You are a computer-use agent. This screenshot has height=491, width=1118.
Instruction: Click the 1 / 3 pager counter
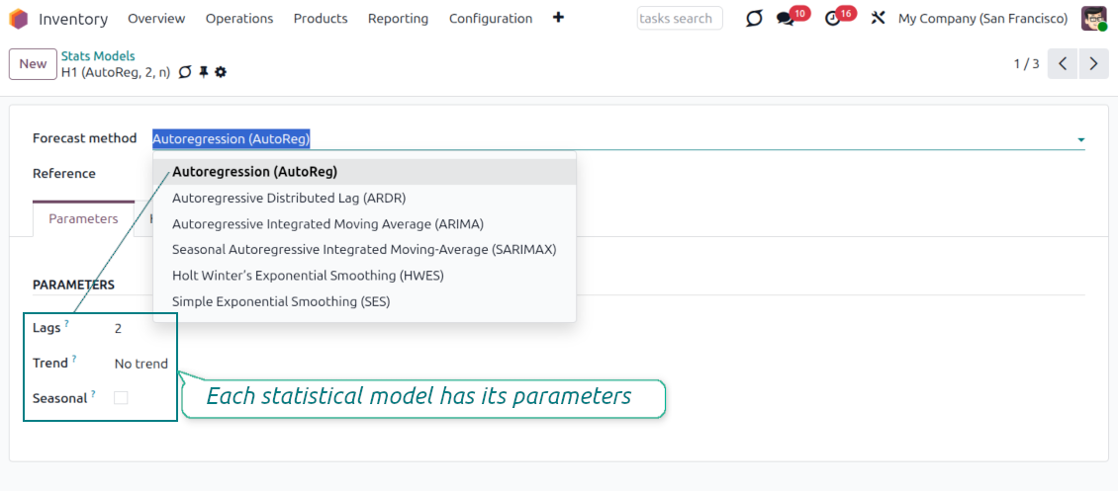1027,64
